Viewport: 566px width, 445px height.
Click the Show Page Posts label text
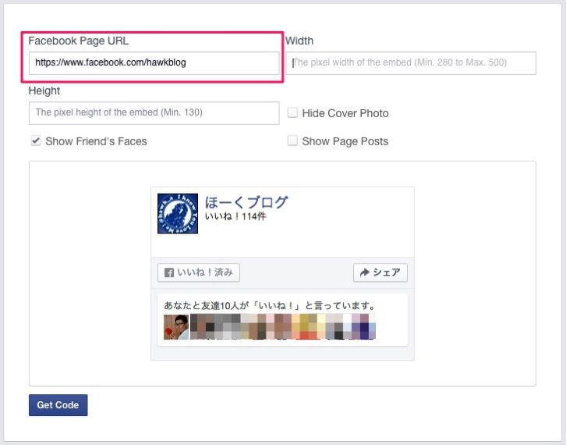pos(345,141)
